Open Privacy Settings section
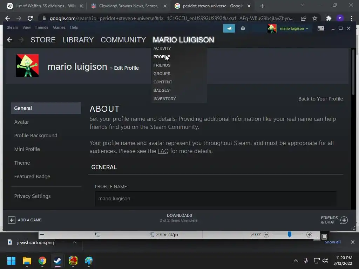 46,196
